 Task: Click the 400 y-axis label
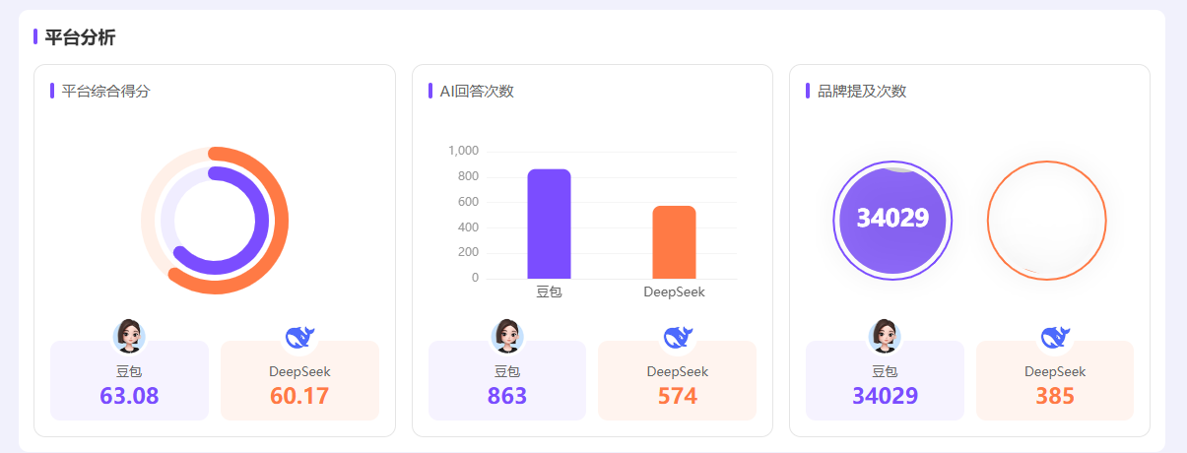coord(469,227)
